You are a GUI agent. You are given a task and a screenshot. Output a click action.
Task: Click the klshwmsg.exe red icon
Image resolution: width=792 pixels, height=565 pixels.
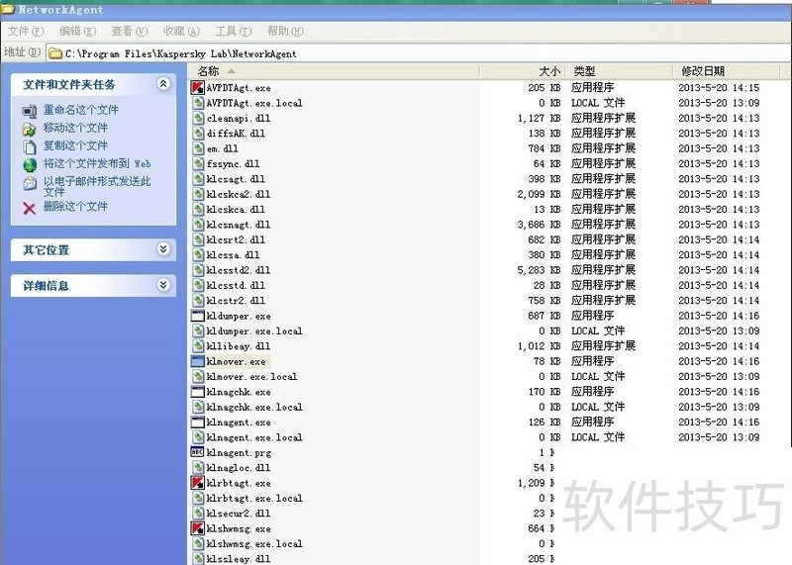(198, 528)
